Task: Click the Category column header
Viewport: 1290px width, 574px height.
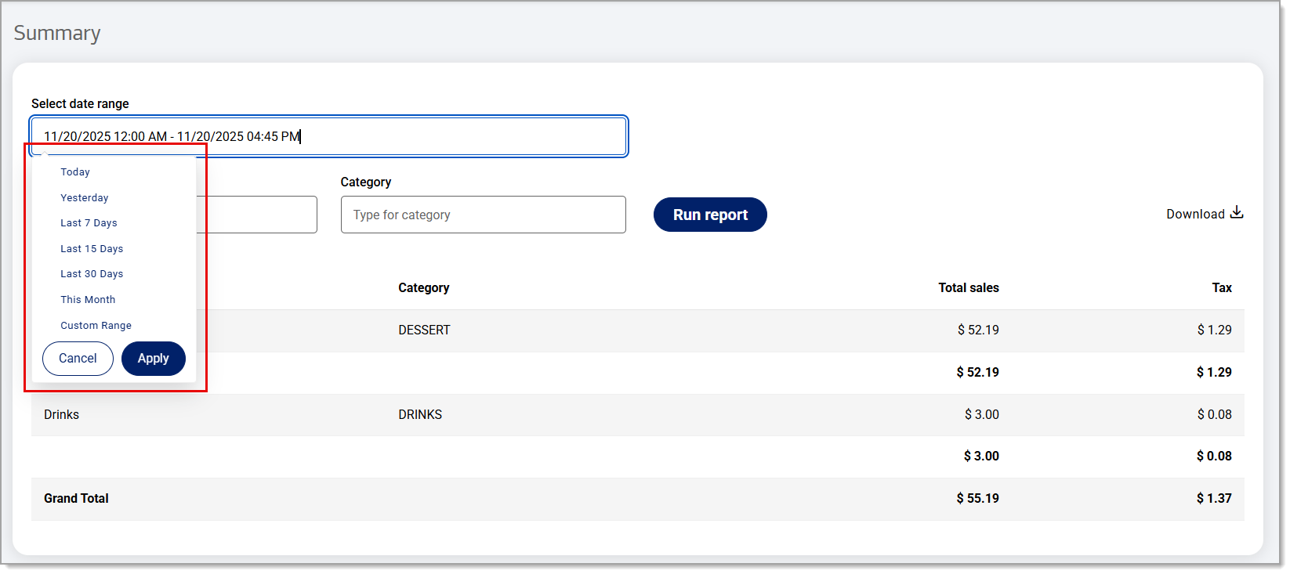Action: [423, 288]
